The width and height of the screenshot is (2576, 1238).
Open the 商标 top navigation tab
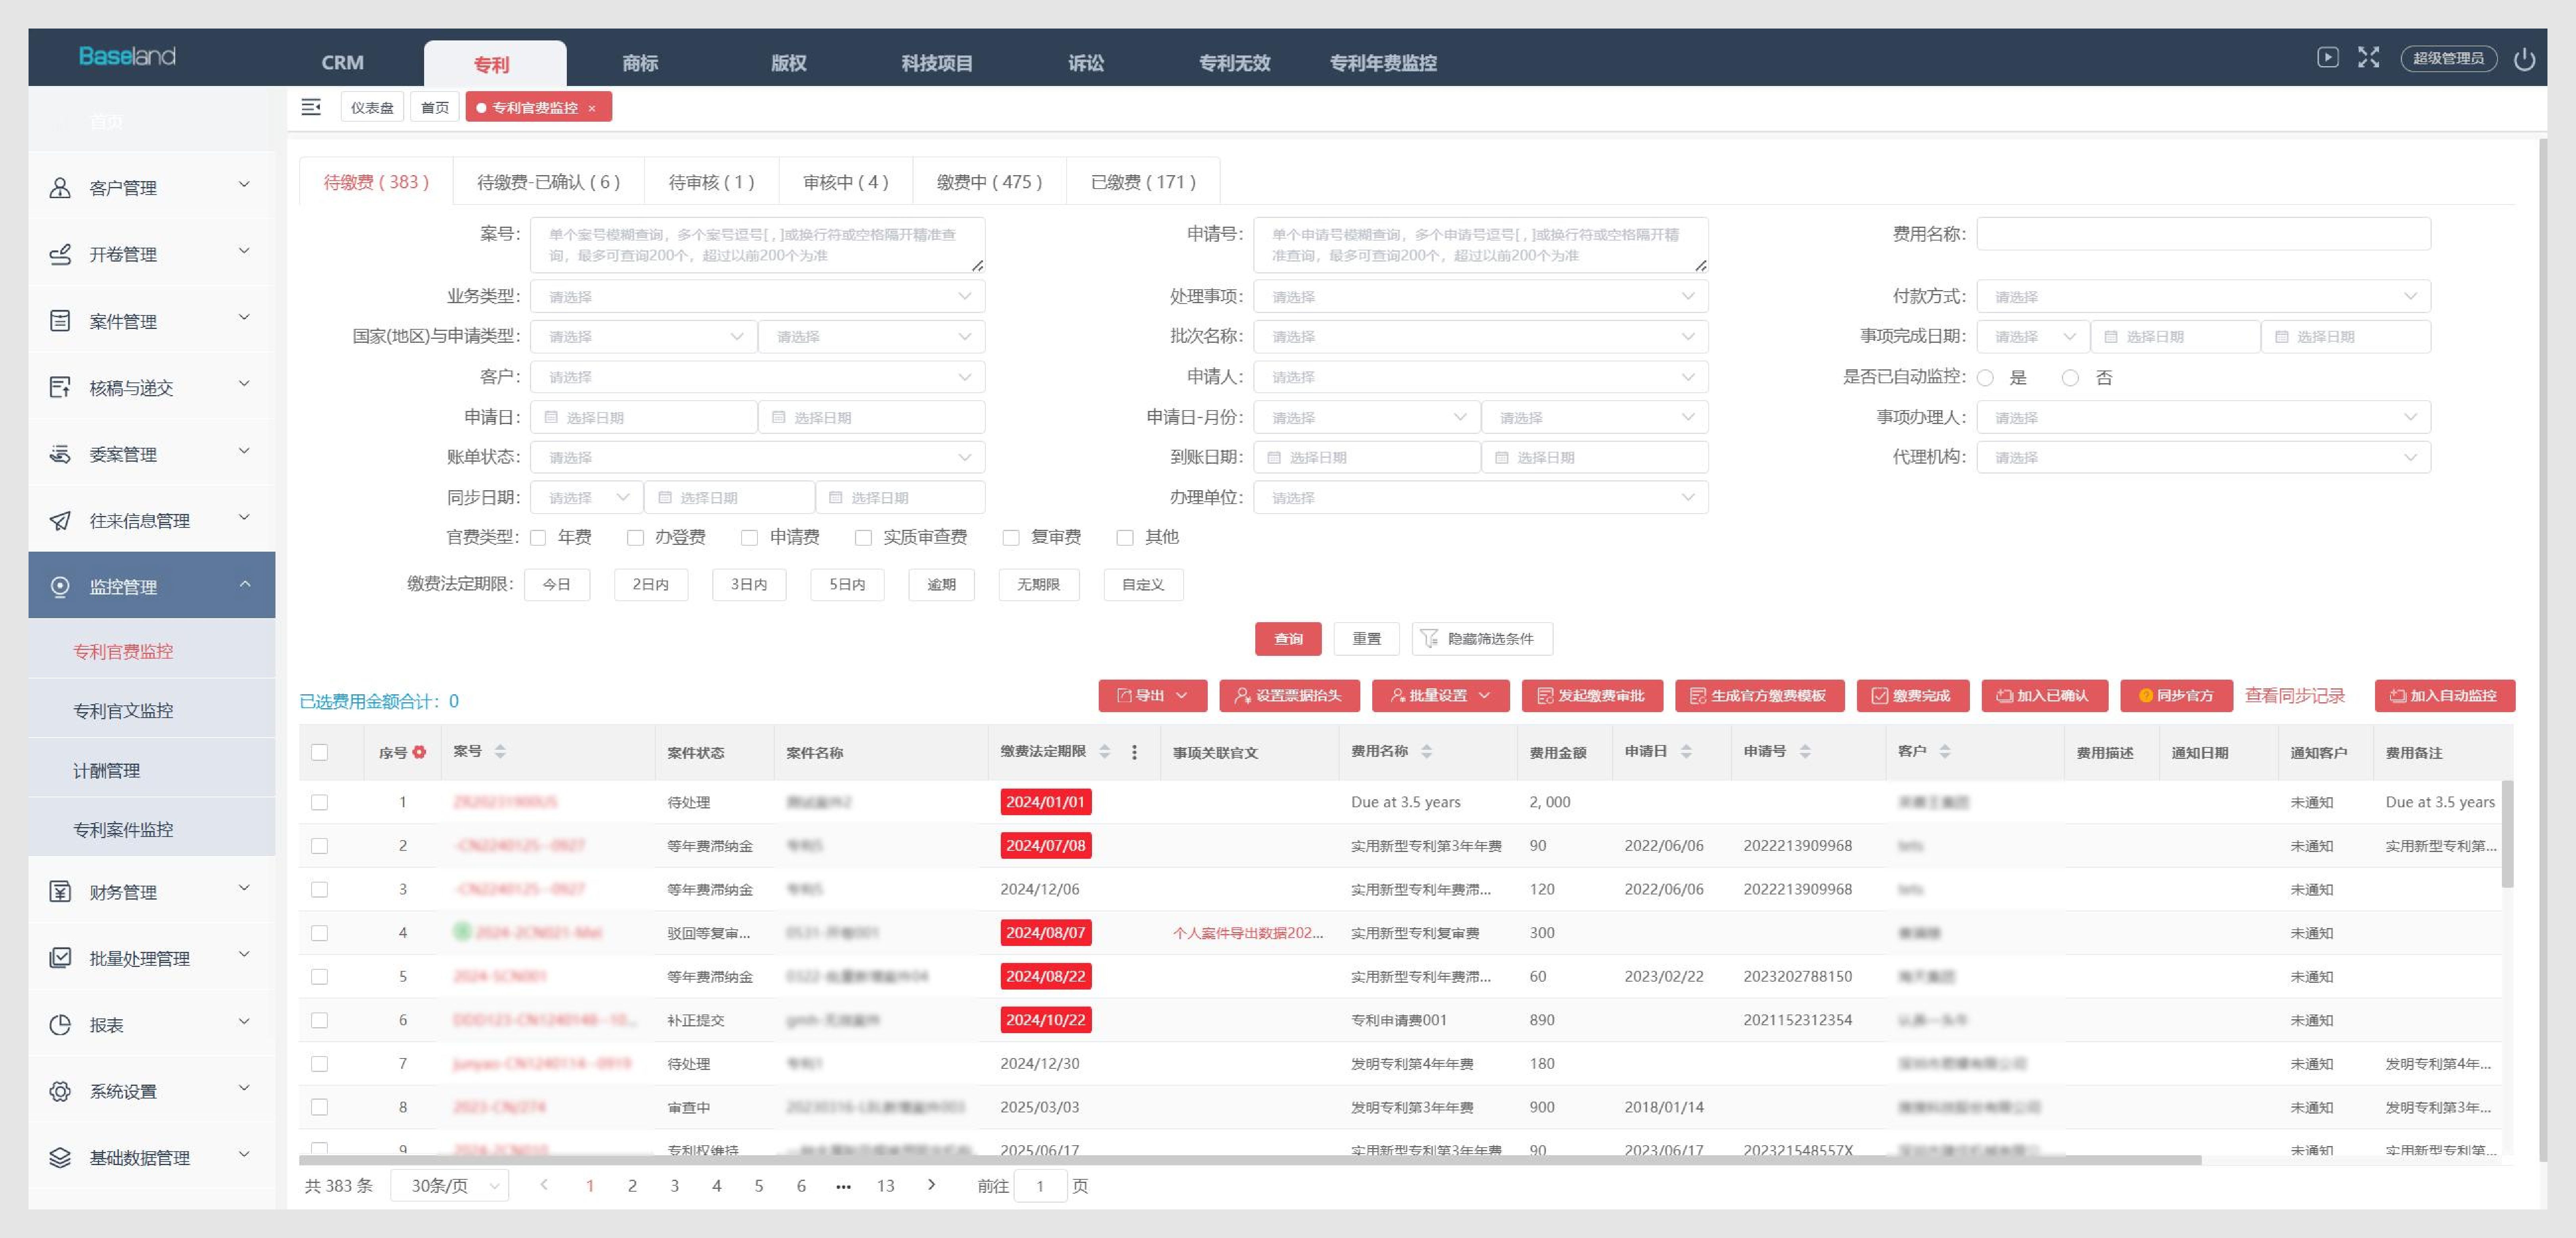[x=640, y=63]
